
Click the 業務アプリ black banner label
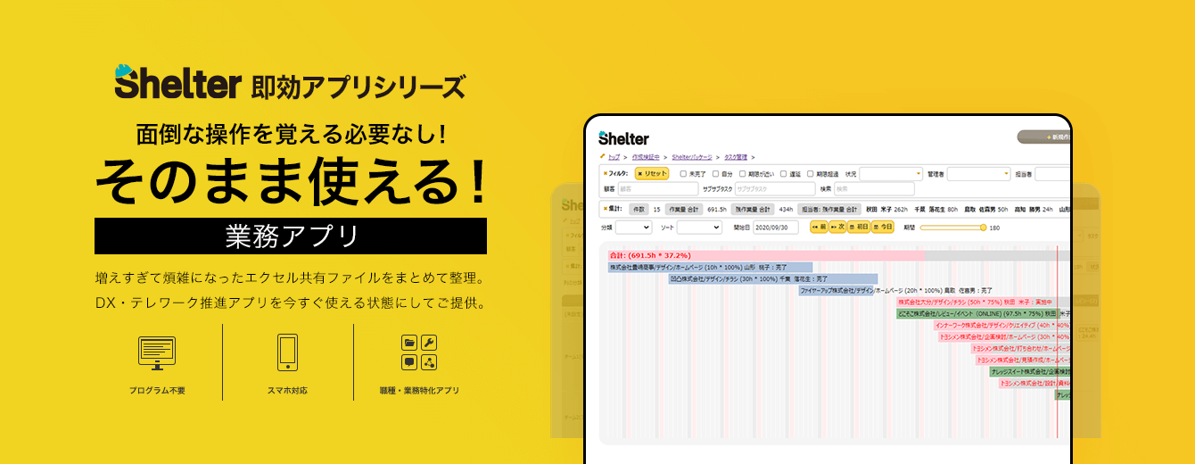291,236
